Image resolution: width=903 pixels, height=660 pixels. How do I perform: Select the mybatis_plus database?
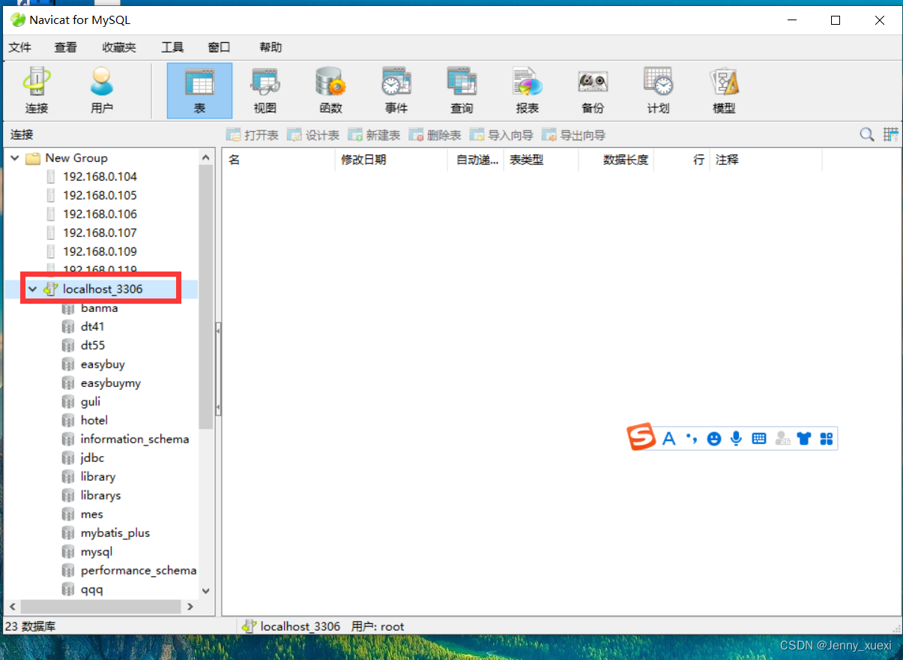[115, 532]
